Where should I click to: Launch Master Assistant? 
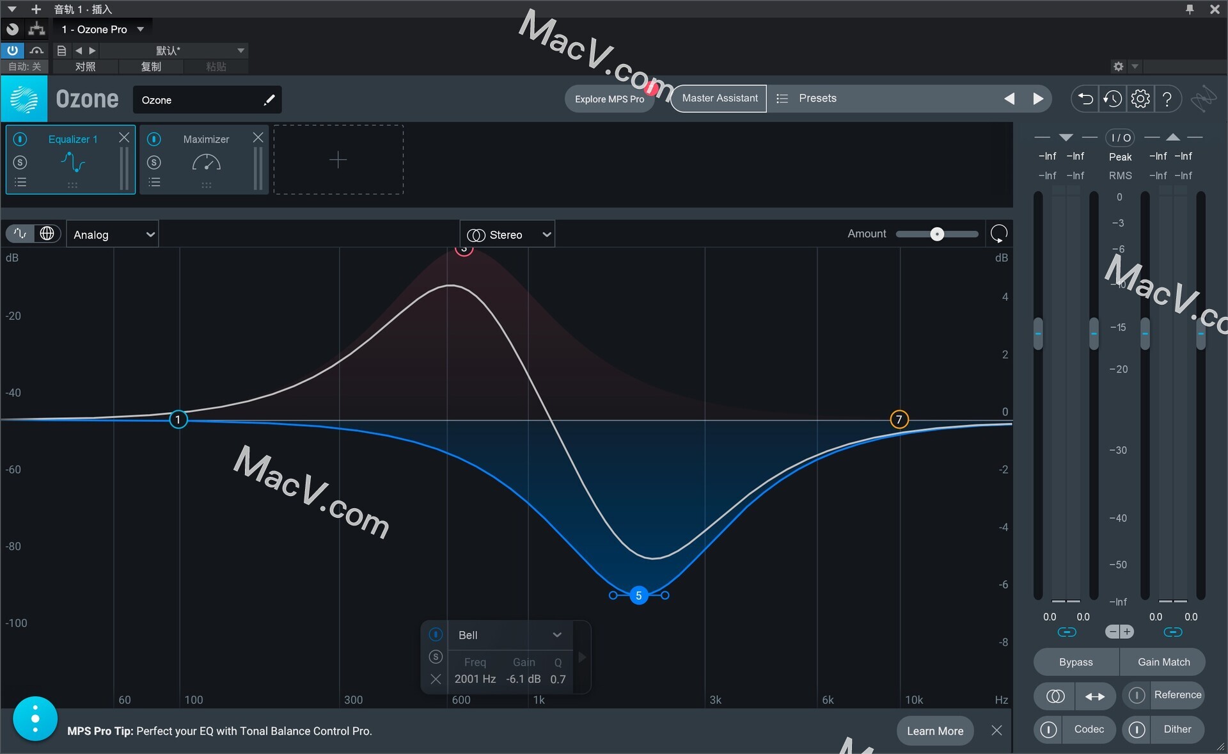click(720, 99)
